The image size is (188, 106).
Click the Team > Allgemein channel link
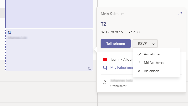point(122,60)
